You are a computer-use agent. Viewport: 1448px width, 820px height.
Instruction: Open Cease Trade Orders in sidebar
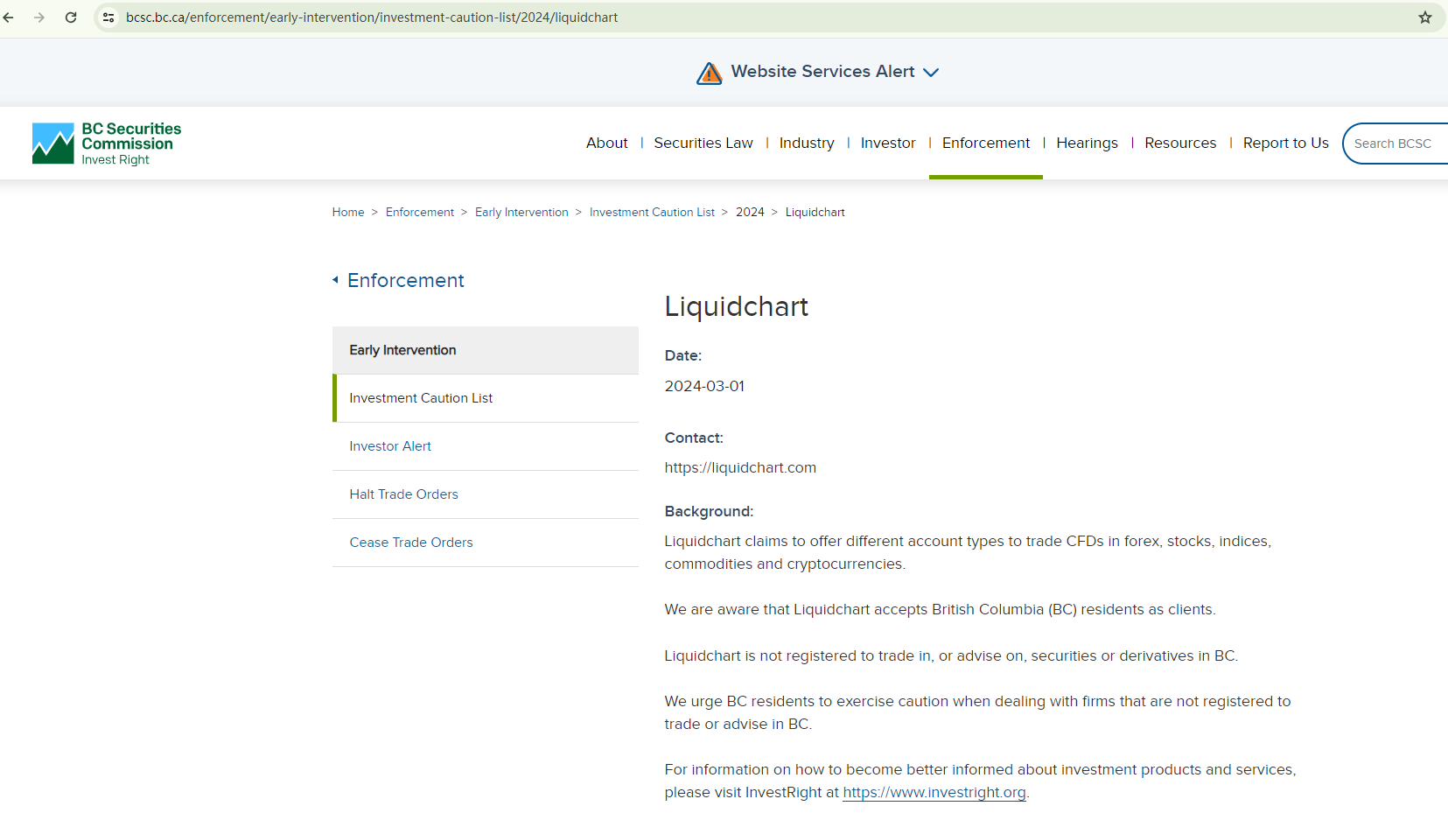486,543
